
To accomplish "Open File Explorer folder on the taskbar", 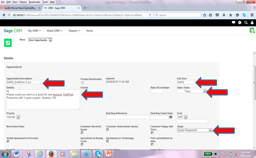I will tap(74, 154).
